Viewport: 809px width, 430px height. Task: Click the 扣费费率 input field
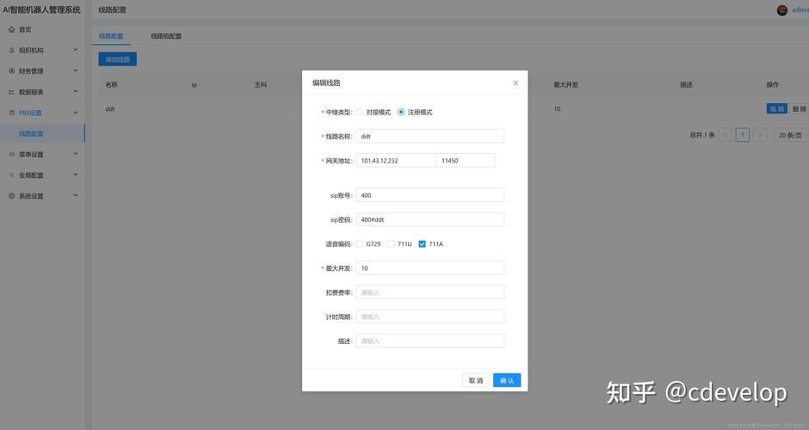(429, 292)
